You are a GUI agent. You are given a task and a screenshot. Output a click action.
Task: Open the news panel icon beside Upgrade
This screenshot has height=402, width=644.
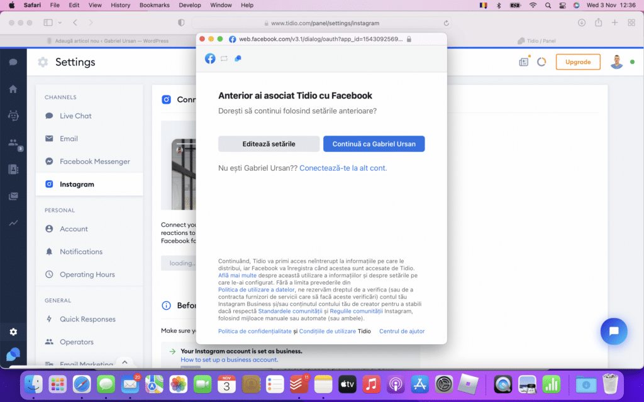(x=524, y=62)
